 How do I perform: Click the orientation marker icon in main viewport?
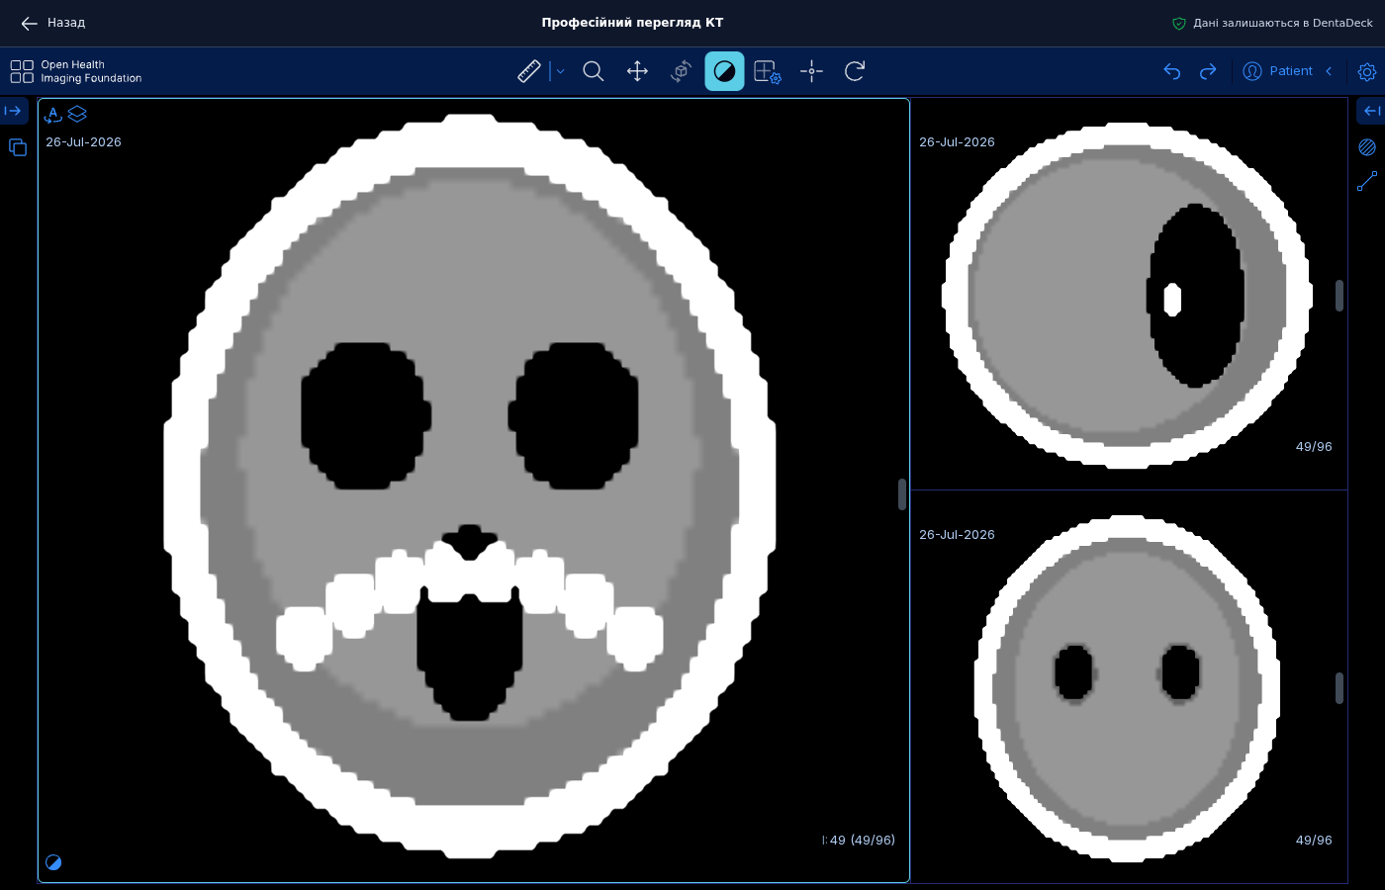tap(53, 115)
